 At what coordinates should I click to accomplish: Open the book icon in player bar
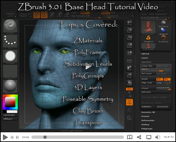[x=129, y=137]
